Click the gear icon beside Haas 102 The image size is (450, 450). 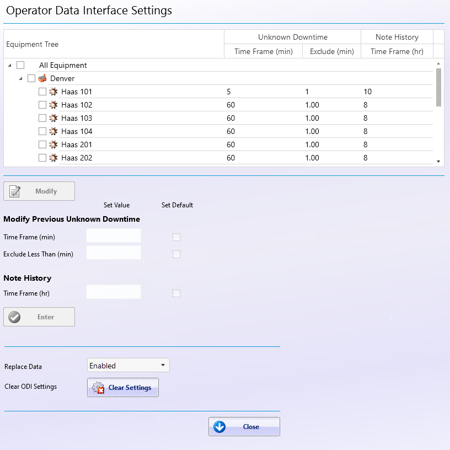[x=53, y=105]
